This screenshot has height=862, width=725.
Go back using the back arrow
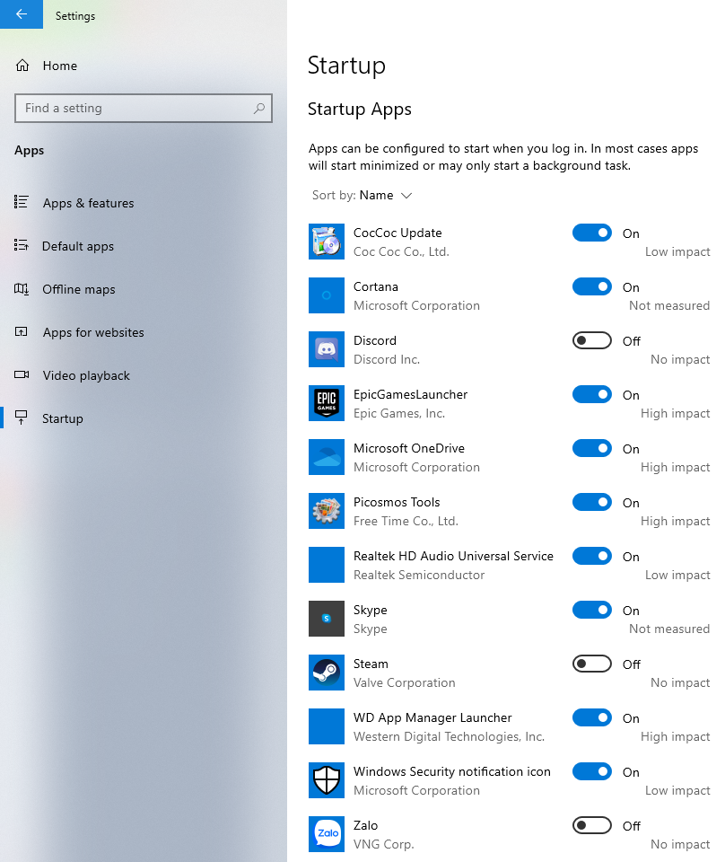pos(22,14)
